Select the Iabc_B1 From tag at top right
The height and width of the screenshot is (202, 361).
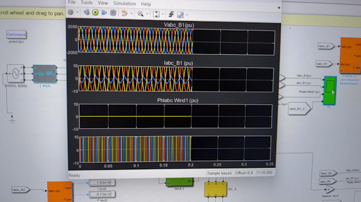tap(324, 64)
